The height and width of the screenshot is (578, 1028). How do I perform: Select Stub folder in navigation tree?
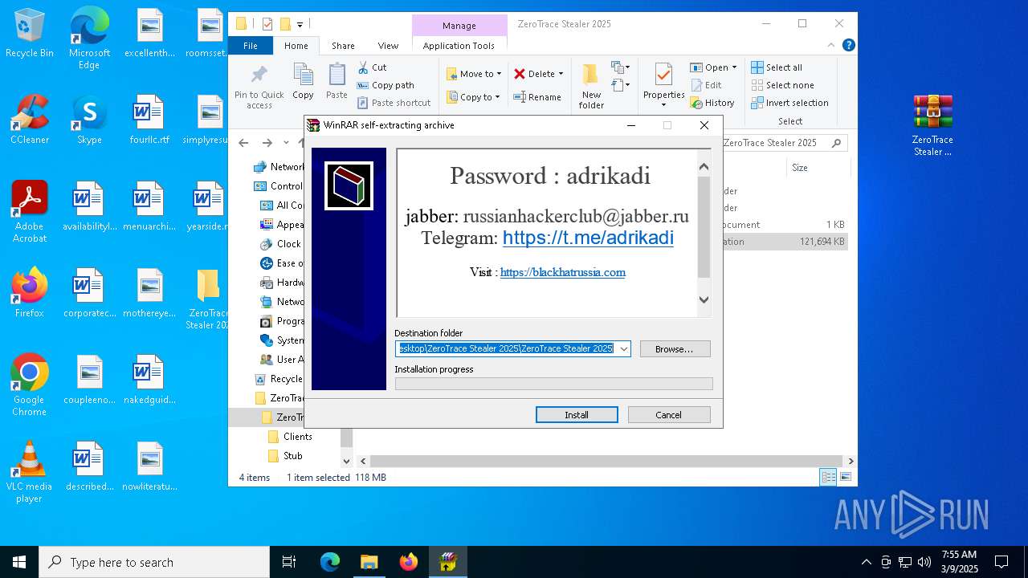(x=292, y=456)
